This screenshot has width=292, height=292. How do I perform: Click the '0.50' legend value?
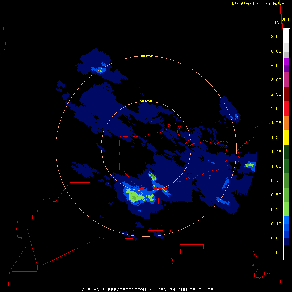click(276, 195)
